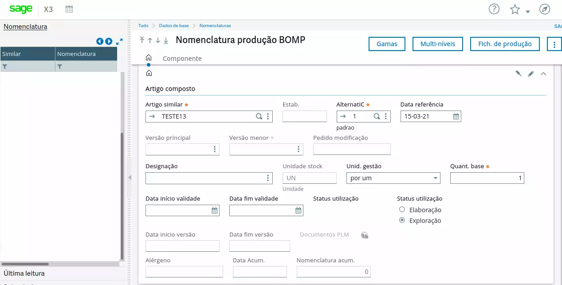The image size is (562, 285).
Task: Open Data referência calendar picker
Action: pyautogui.click(x=456, y=116)
